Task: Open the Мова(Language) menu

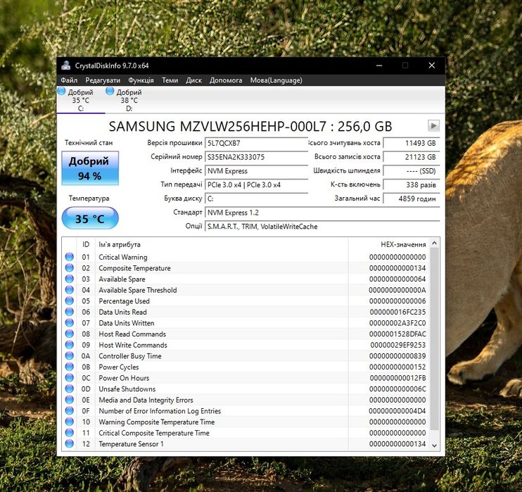Action: [x=276, y=80]
